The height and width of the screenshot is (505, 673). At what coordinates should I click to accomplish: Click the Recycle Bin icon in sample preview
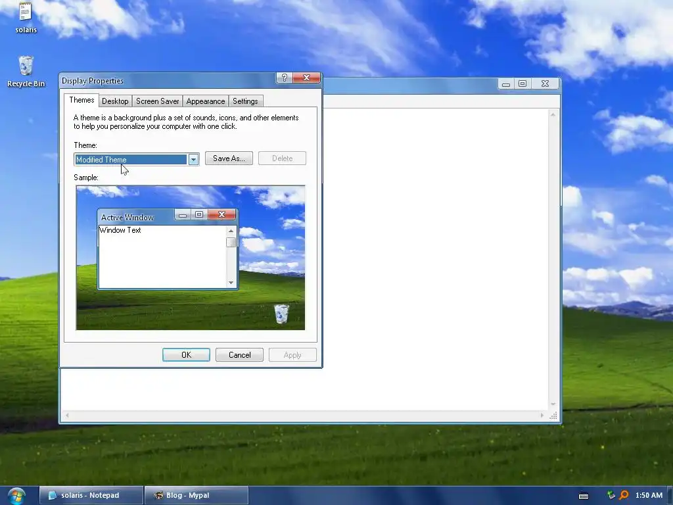(281, 314)
